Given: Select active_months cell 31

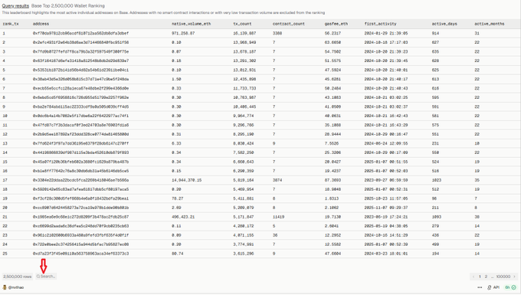Looking at the screenshot, I should (x=477, y=33).
